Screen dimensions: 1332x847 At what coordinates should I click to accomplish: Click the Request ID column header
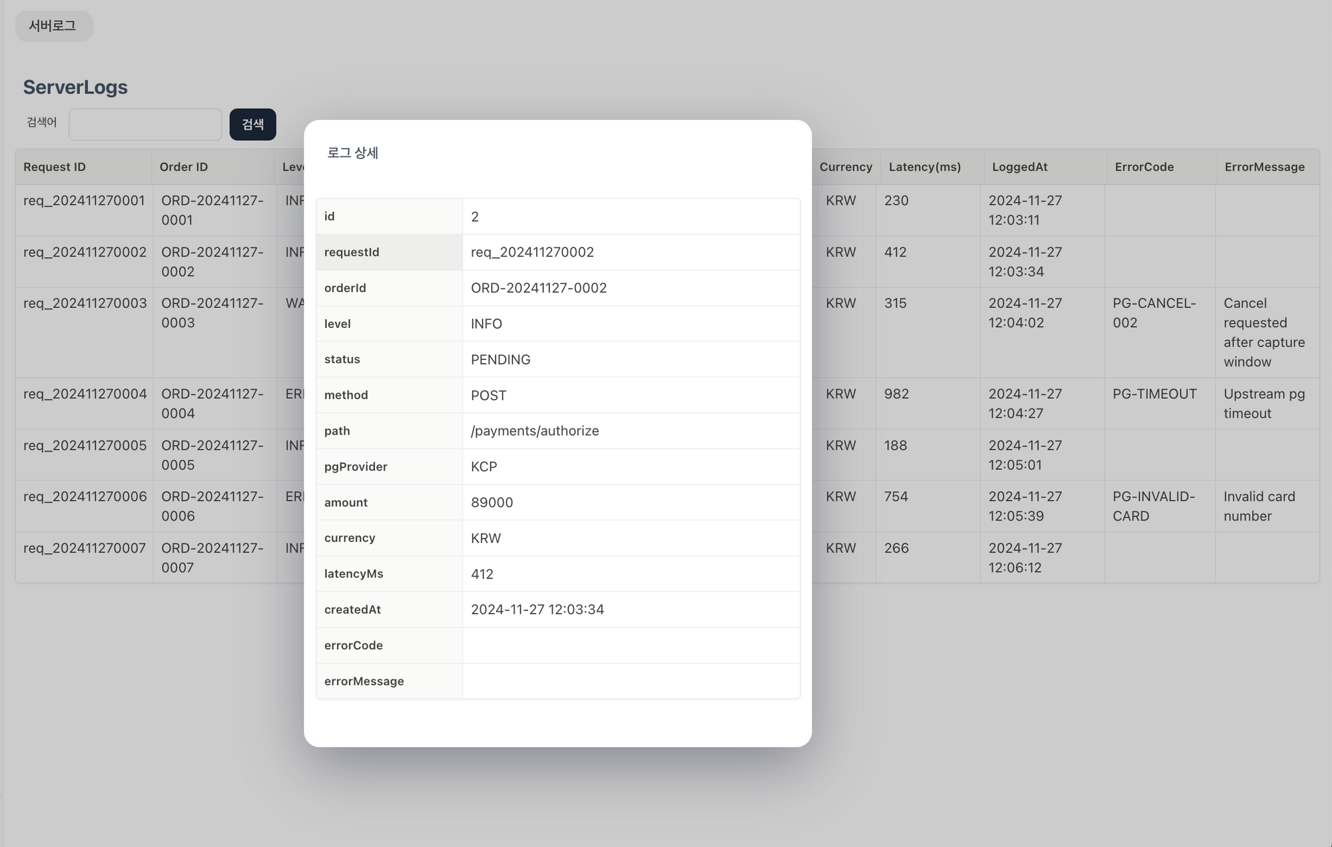coord(55,167)
